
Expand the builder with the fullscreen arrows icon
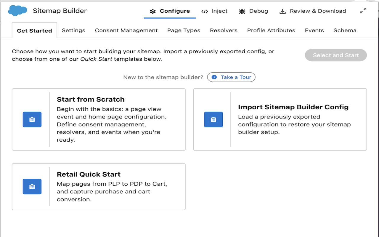coord(363,11)
